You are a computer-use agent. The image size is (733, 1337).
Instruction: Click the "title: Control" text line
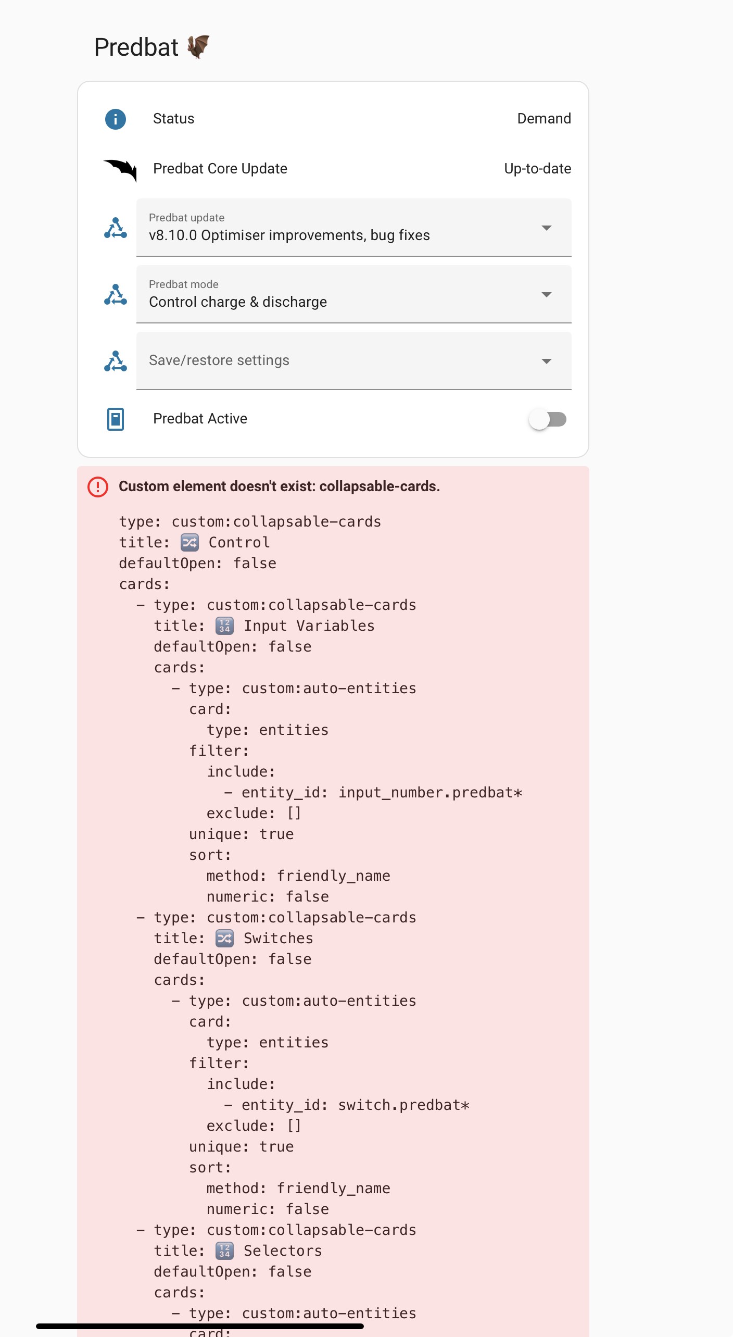coord(195,543)
